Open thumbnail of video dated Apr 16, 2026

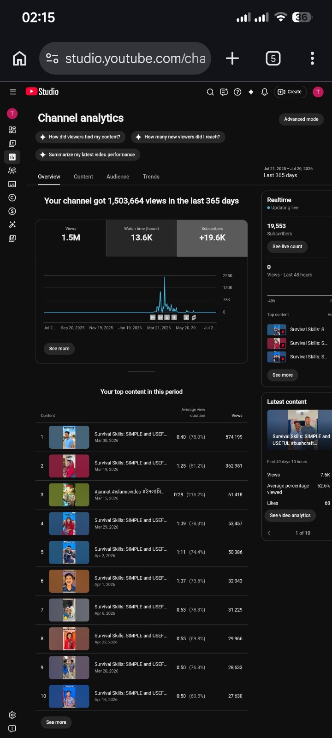pos(69,696)
